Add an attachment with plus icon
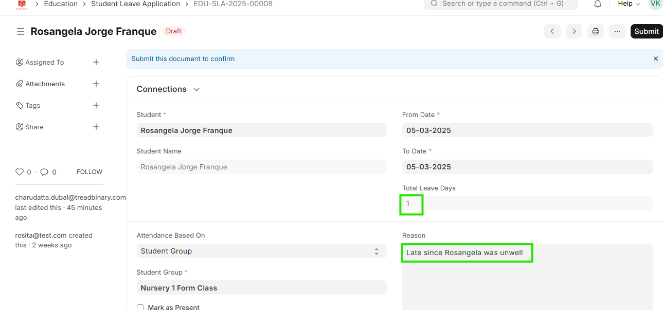 click(x=96, y=84)
